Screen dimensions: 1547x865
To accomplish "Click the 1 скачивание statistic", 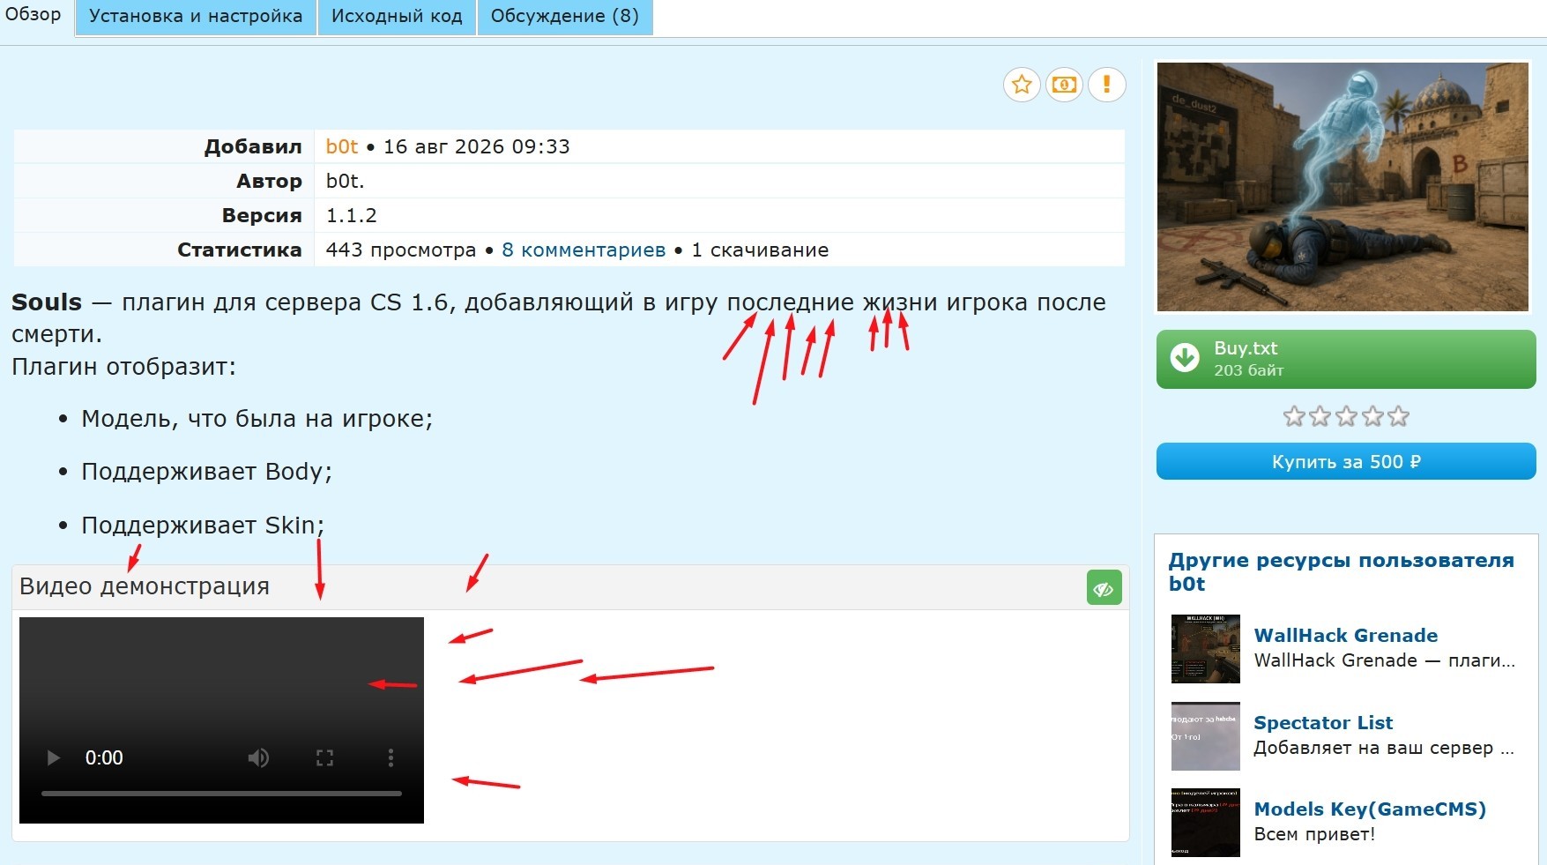I will click(760, 250).
